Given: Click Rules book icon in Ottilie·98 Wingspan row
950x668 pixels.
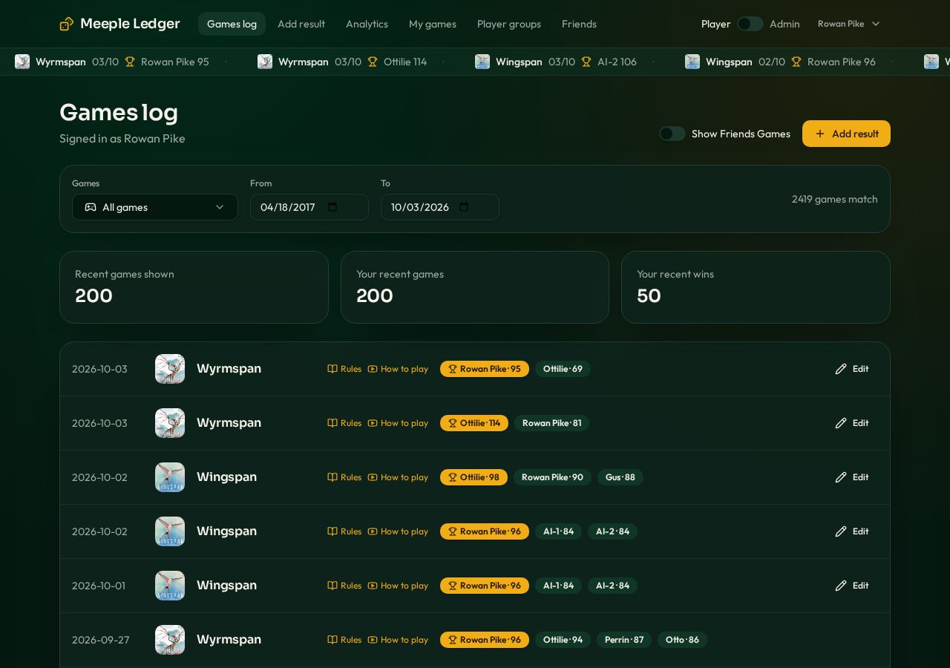Looking at the screenshot, I should [332, 477].
